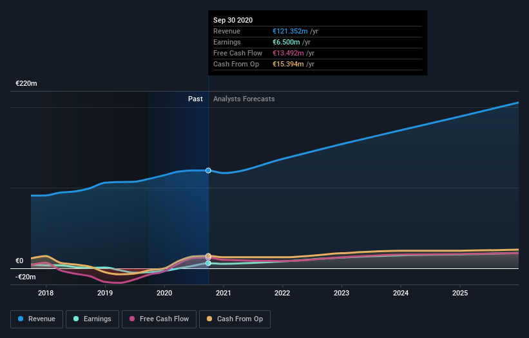Click the Sep 30 2020 tooltip date

[x=233, y=20]
